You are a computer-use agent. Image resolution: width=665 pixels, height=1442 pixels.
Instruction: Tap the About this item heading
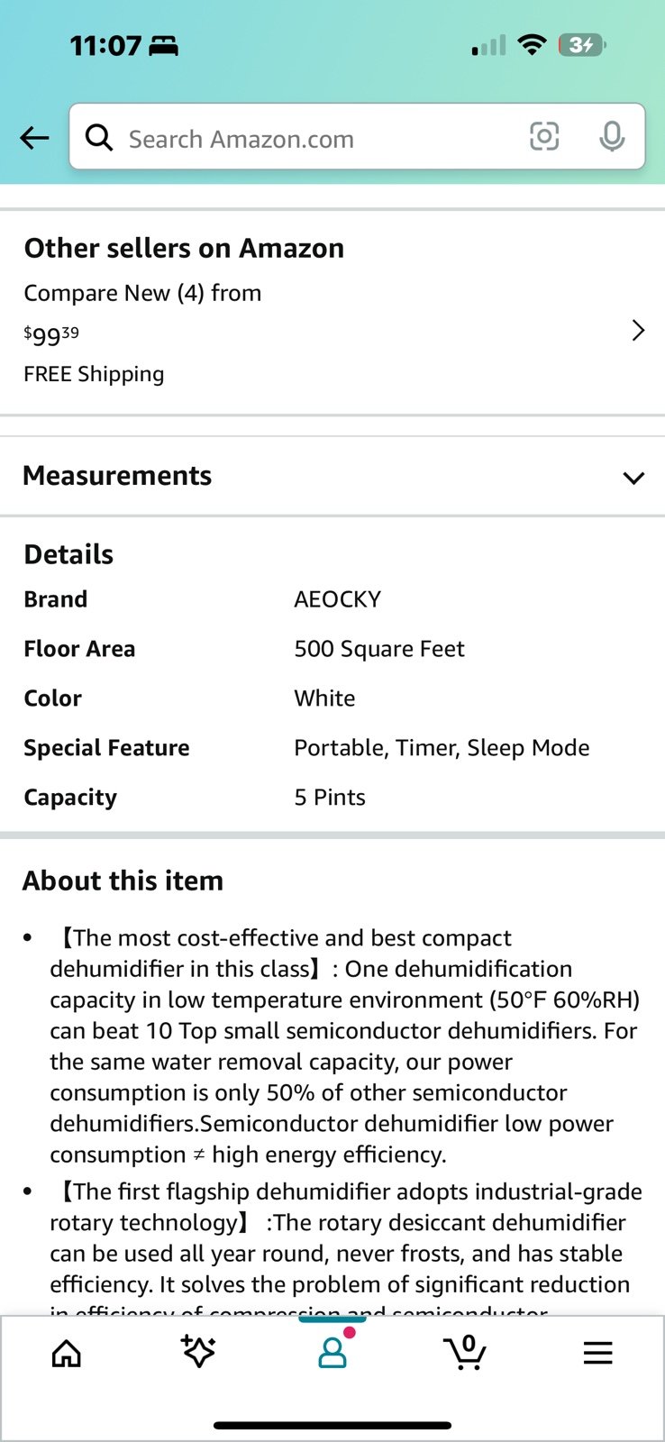[x=123, y=881]
